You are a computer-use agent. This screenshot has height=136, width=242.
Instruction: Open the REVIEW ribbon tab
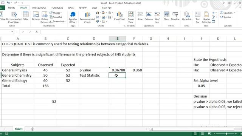click(82, 8)
